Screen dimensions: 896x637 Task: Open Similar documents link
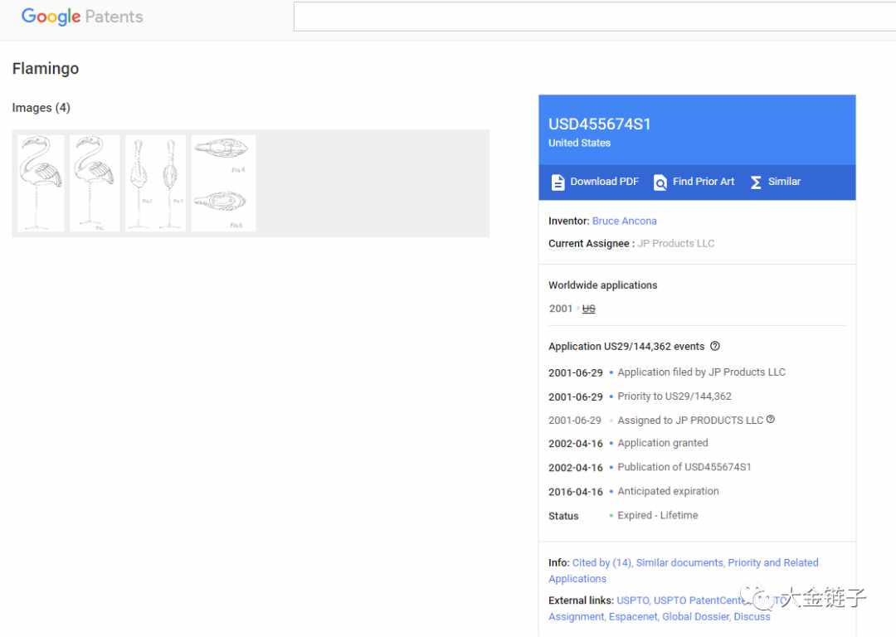tap(679, 562)
